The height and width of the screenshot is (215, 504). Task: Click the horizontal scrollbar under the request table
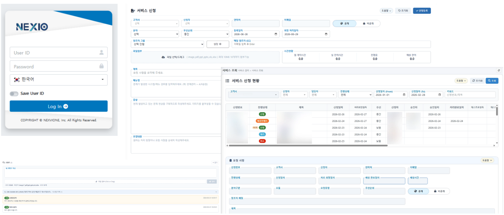pos(308,145)
